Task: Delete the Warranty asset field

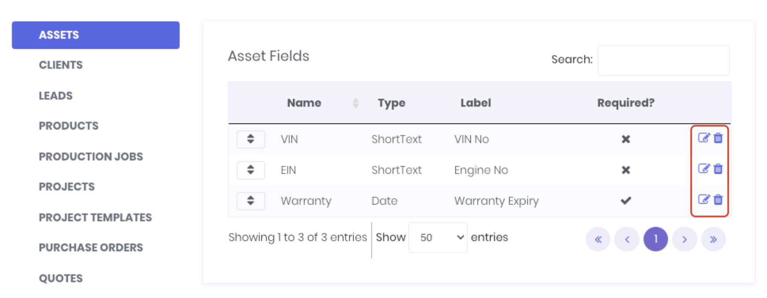Action: pyautogui.click(x=718, y=200)
